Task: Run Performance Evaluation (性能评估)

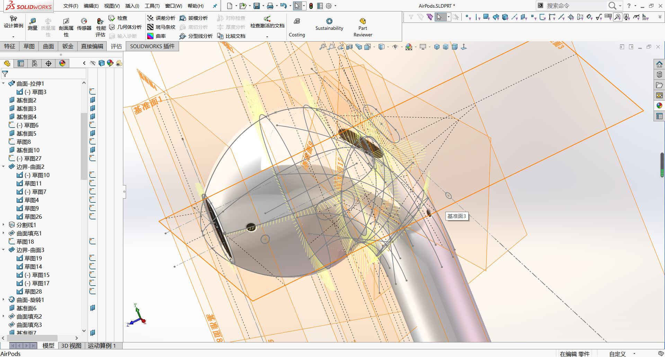Action: [x=100, y=27]
